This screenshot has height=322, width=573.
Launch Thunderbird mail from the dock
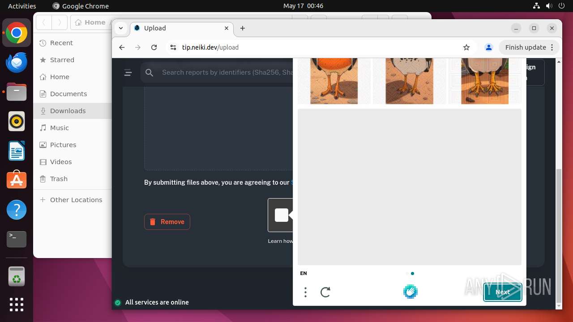17,63
